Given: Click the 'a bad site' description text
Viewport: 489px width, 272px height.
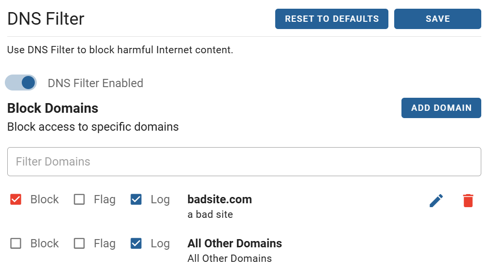Looking at the screenshot, I should (x=210, y=214).
